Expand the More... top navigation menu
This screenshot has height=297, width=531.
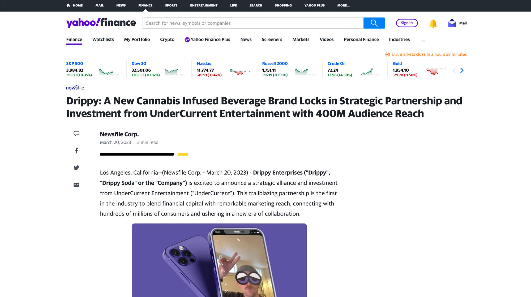(343, 5)
